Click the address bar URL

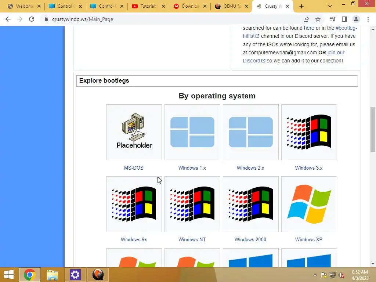coord(83,19)
